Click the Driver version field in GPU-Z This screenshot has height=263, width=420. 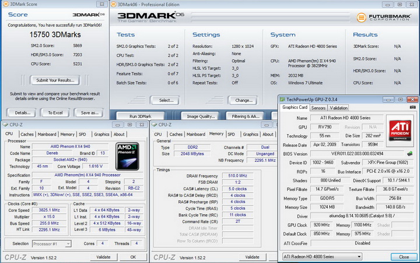(362, 216)
